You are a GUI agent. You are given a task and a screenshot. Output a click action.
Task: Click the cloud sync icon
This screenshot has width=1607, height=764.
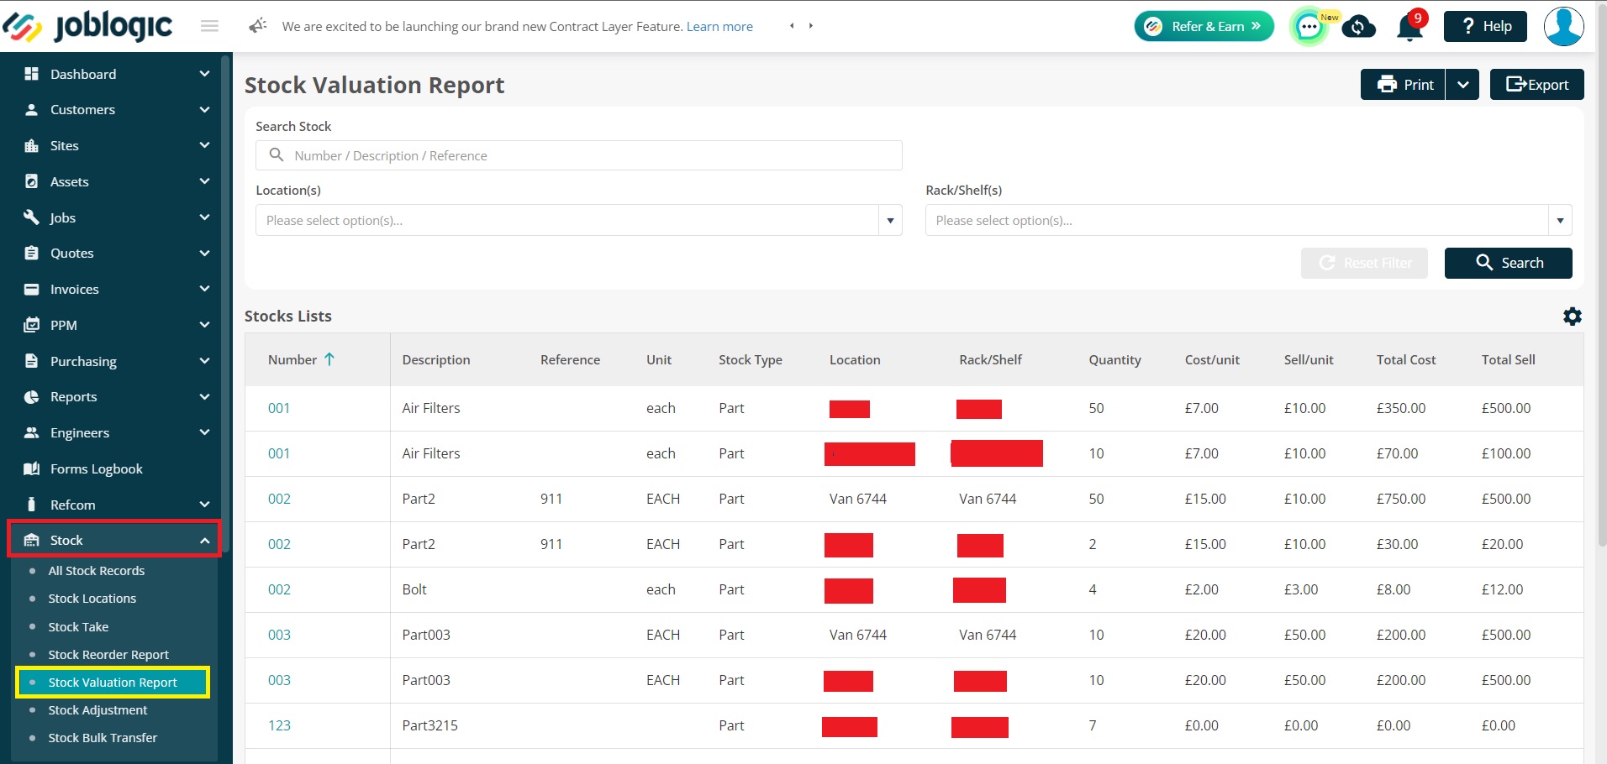pyautogui.click(x=1358, y=27)
